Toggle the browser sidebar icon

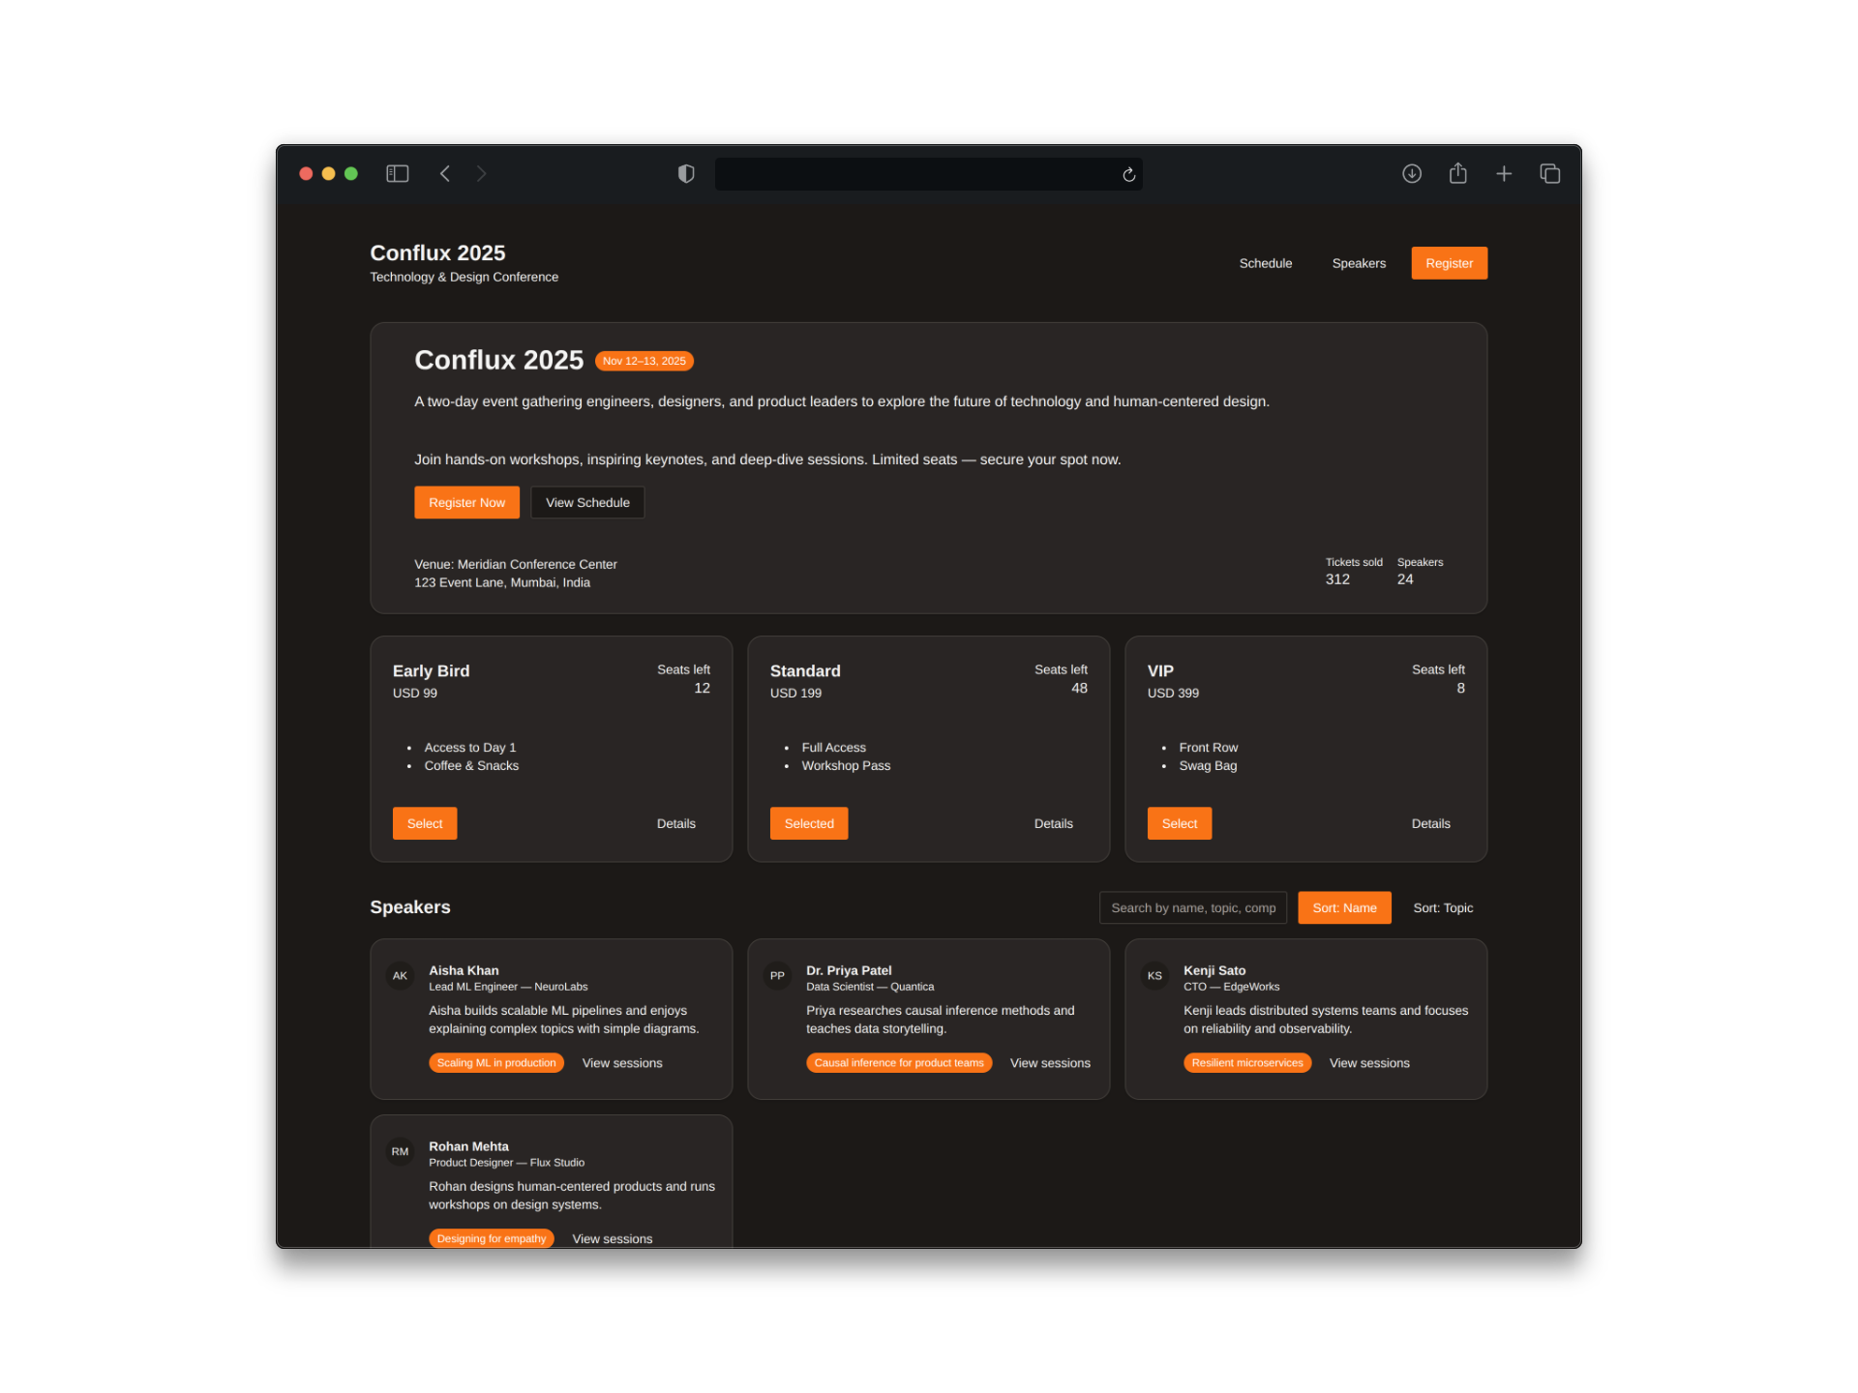point(397,174)
